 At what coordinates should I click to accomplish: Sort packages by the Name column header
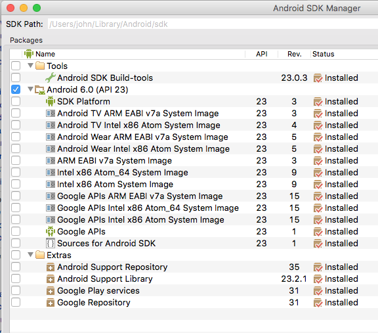coord(45,54)
